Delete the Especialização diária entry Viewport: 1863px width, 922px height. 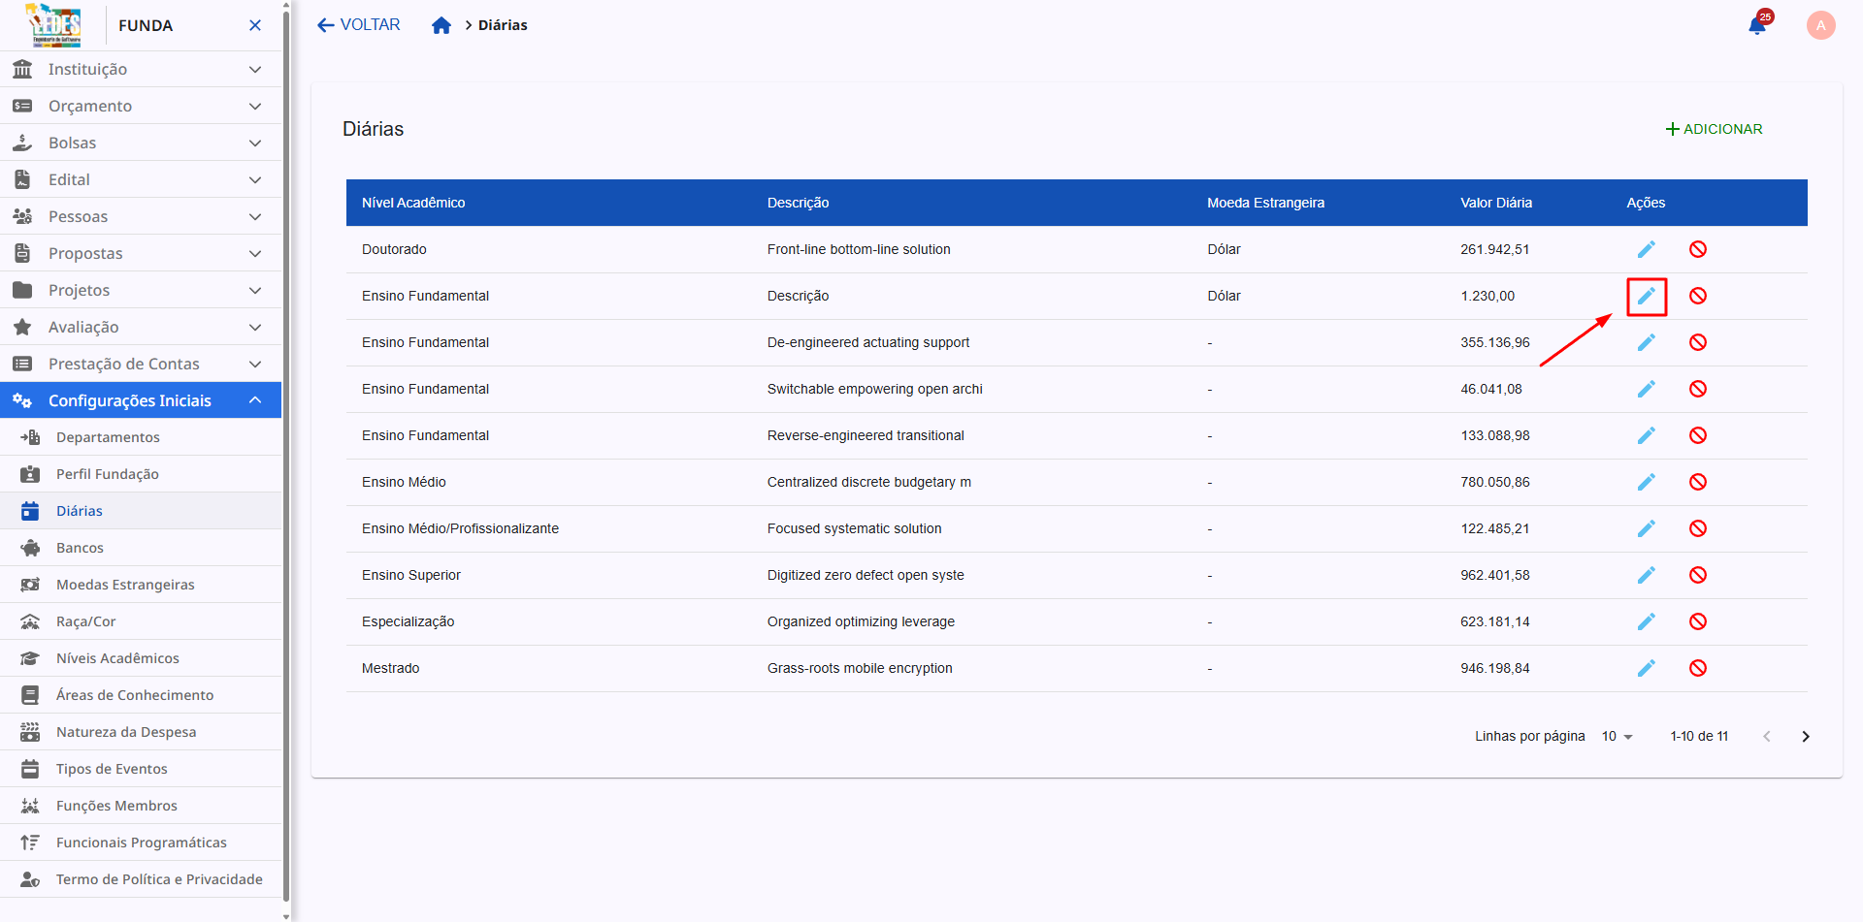tap(1697, 621)
